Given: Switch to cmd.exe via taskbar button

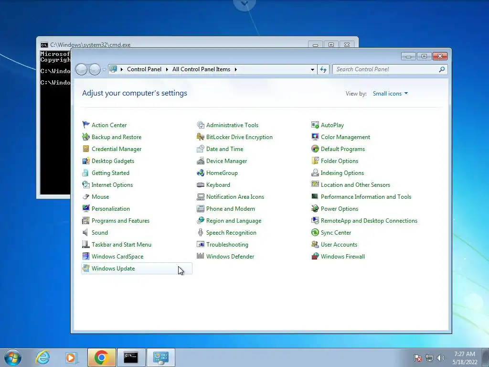Looking at the screenshot, I should tap(131, 357).
